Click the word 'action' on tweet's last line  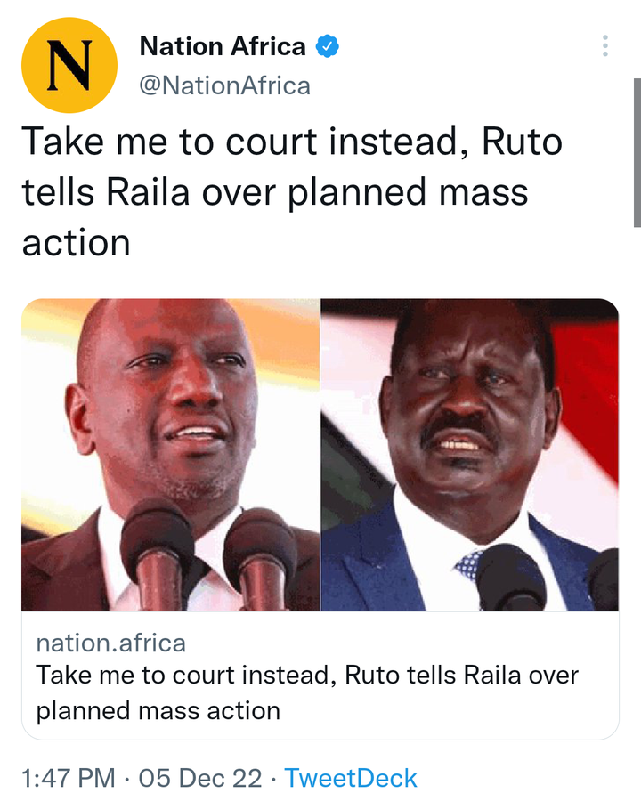[x=76, y=243]
